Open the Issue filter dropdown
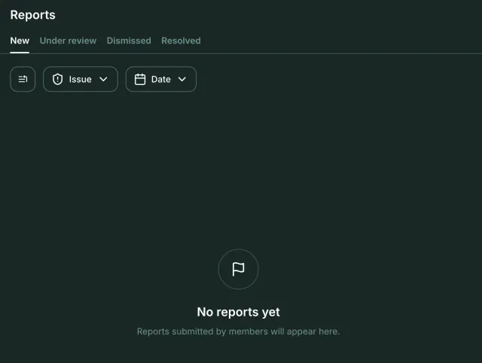This screenshot has height=363, width=482. tap(81, 79)
